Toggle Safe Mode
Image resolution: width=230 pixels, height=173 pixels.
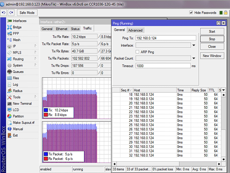27,13
